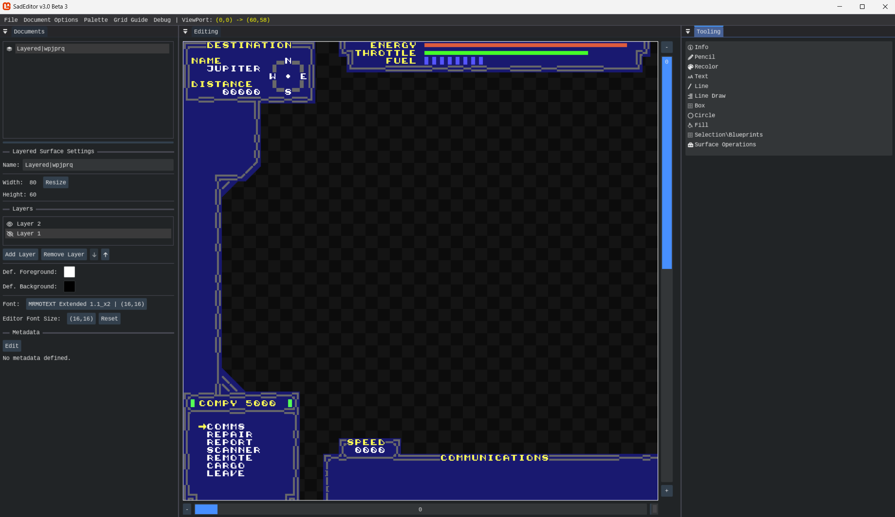The width and height of the screenshot is (895, 517).
Task: Show Layer 1 via crossed eye icon
Action: [x=10, y=234]
